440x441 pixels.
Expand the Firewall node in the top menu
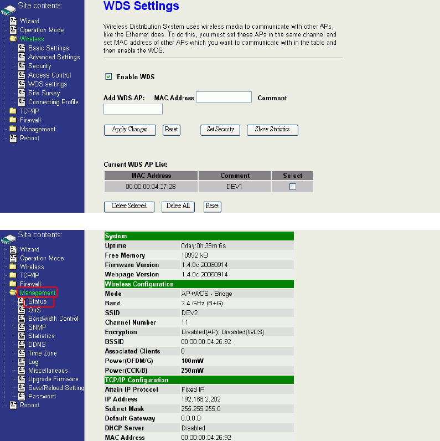pyautogui.click(x=30, y=120)
